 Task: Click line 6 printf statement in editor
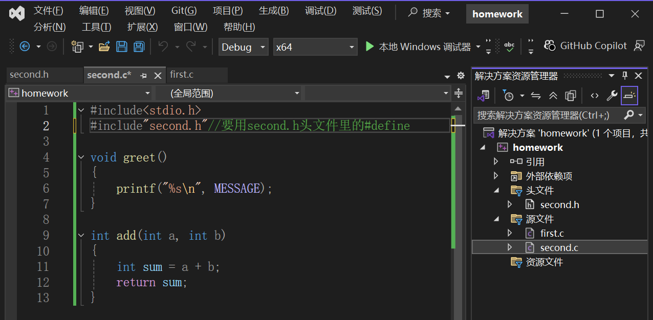[x=194, y=189]
